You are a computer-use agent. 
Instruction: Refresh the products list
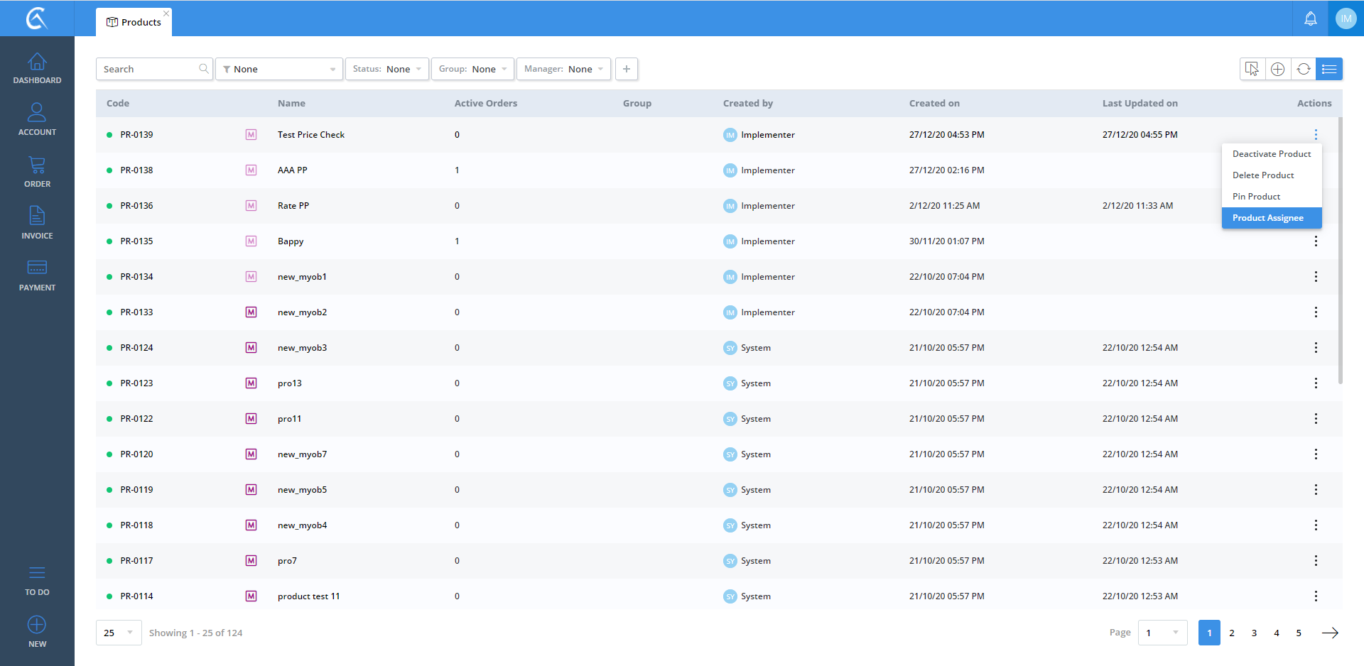tap(1303, 69)
